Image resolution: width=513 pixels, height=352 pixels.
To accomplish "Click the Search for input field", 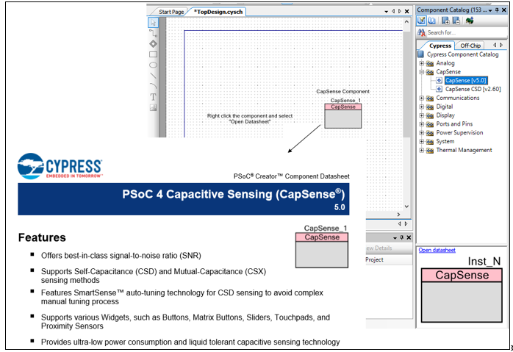I will [466, 32].
